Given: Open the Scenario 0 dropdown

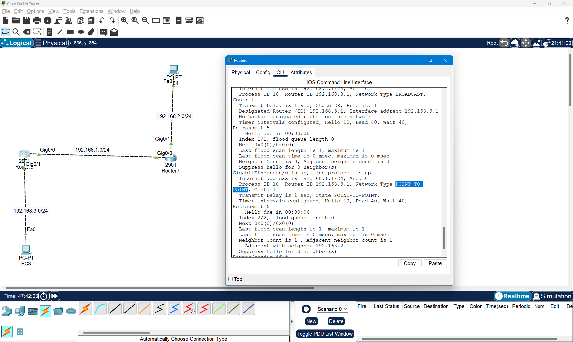Looking at the screenshot, I should [x=332, y=309].
